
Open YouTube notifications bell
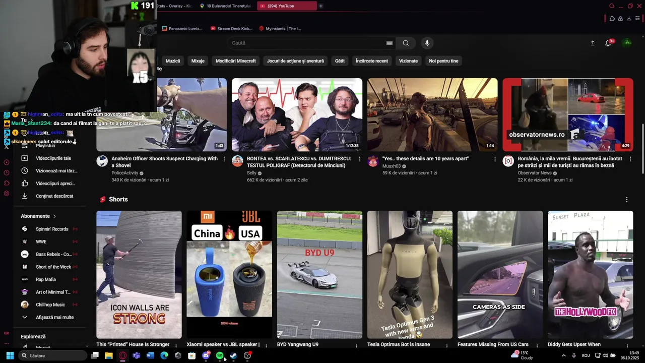[608, 43]
